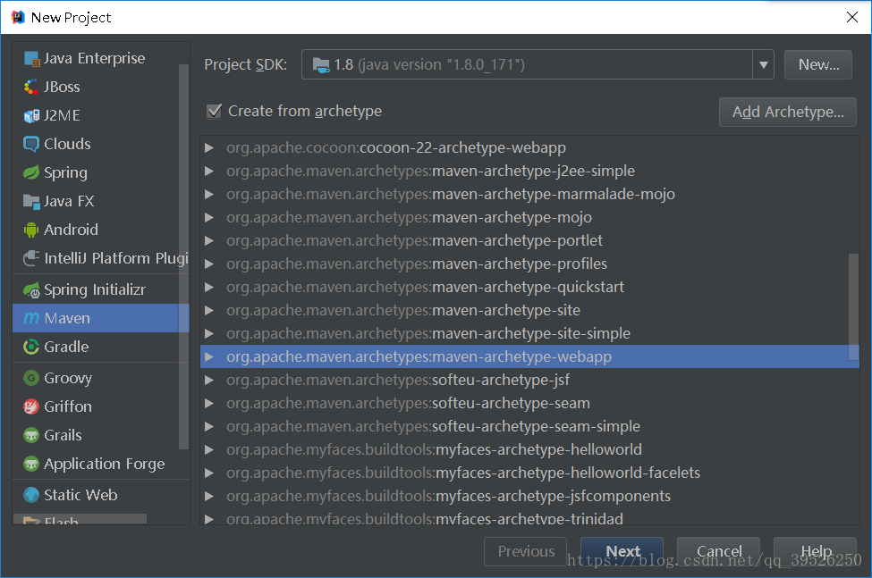872x578 pixels.
Task: Click the SDK folder icon in combo box
Action: (x=321, y=65)
